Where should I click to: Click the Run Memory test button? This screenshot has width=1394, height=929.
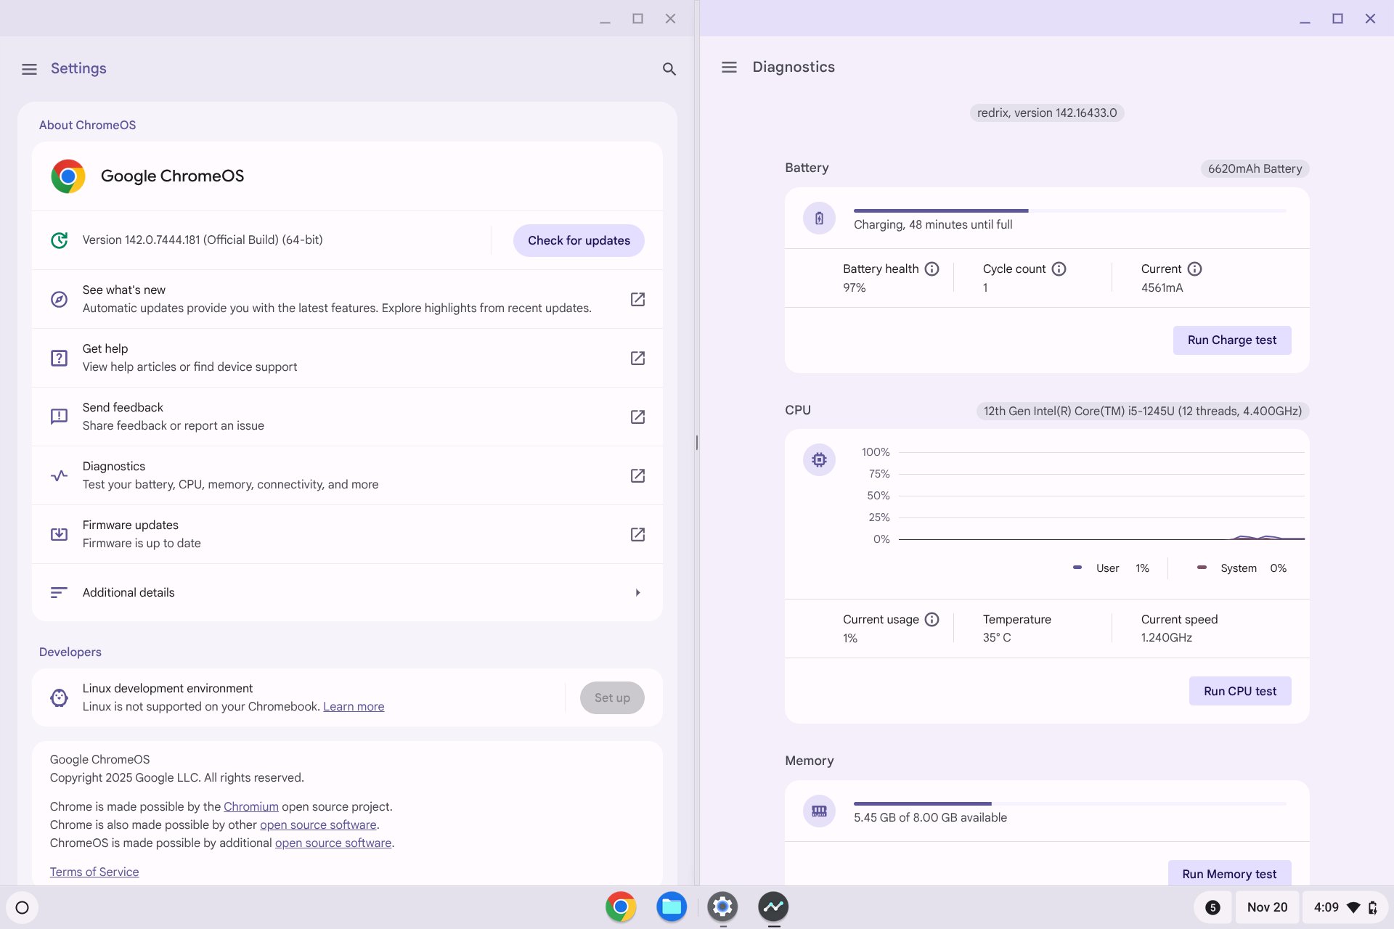(1228, 874)
